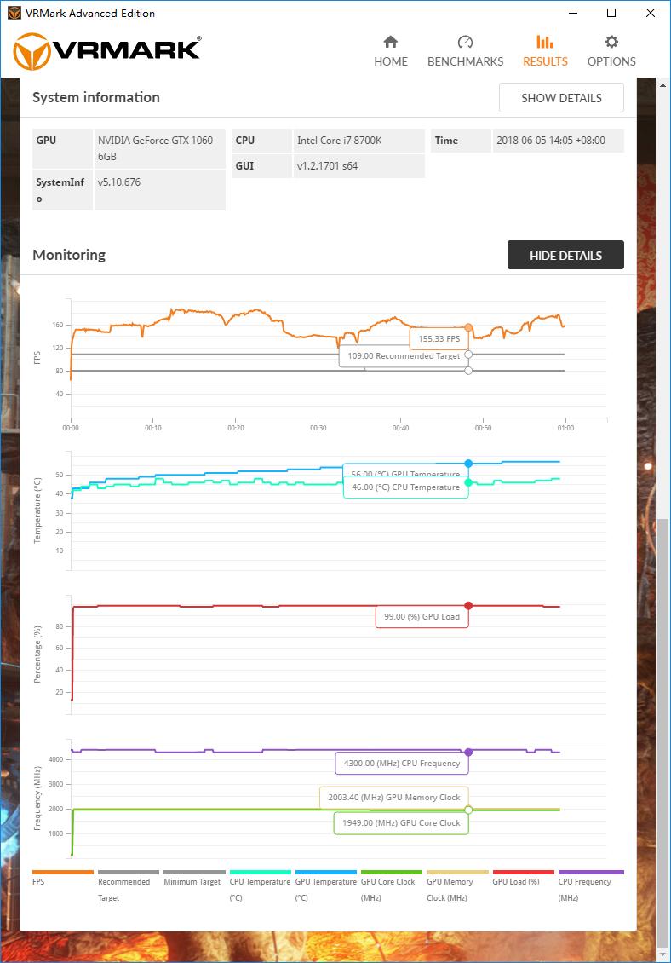
Task: Toggle the CPU Temperature legend swatch
Action: click(x=260, y=872)
